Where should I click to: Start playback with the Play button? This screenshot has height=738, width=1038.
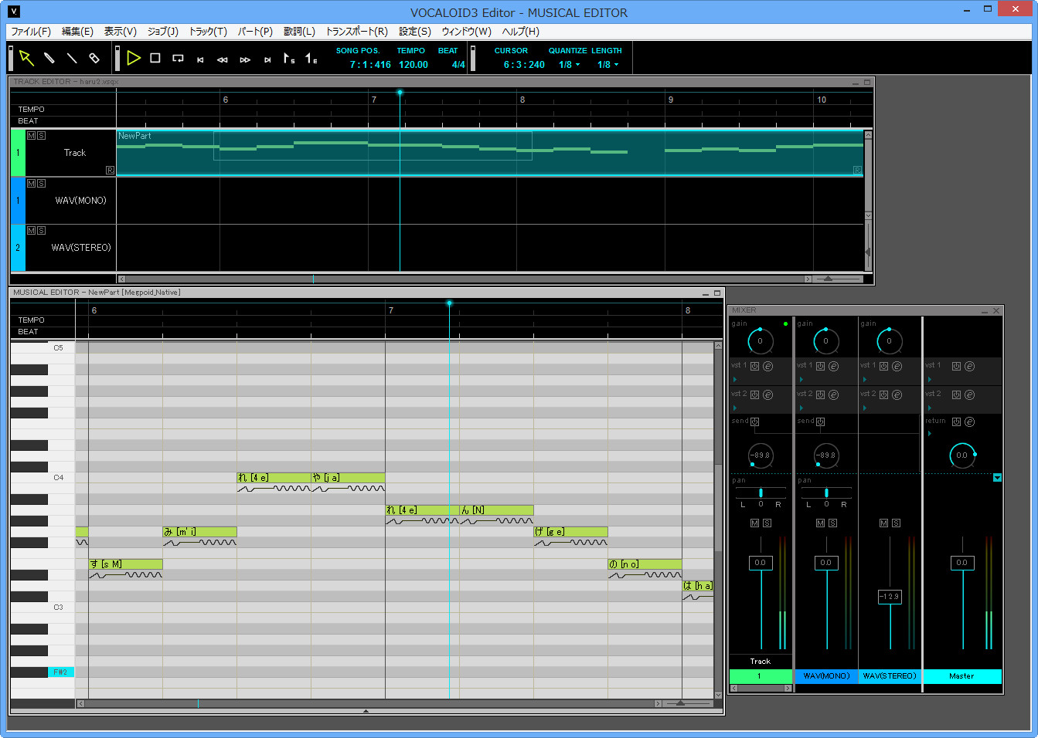pyautogui.click(x=133, y=58)
